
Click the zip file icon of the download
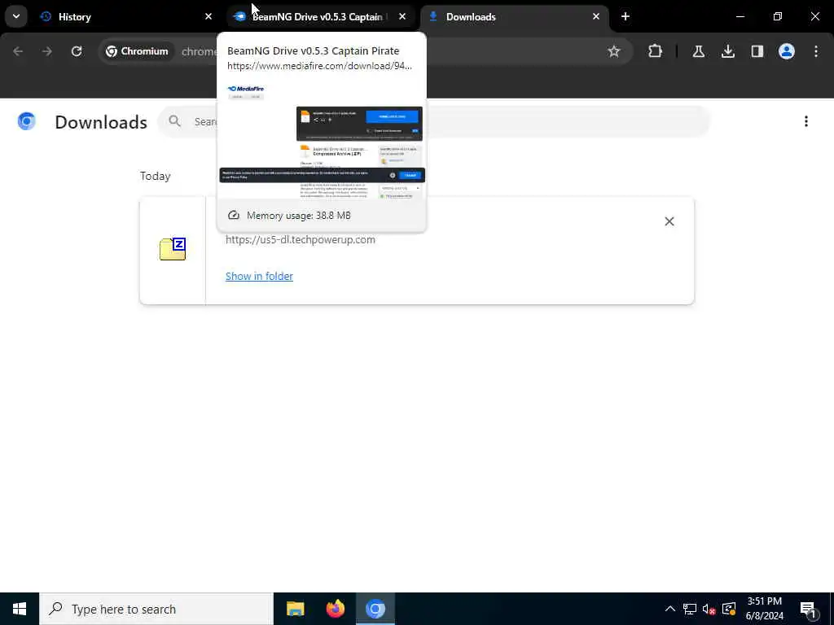[x=173, y=249]
